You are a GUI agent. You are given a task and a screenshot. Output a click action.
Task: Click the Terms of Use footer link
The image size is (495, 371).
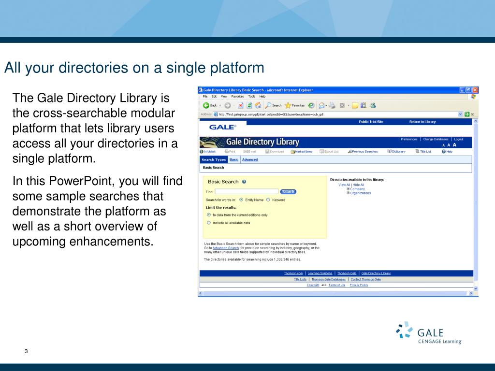[x=337, y=285]
